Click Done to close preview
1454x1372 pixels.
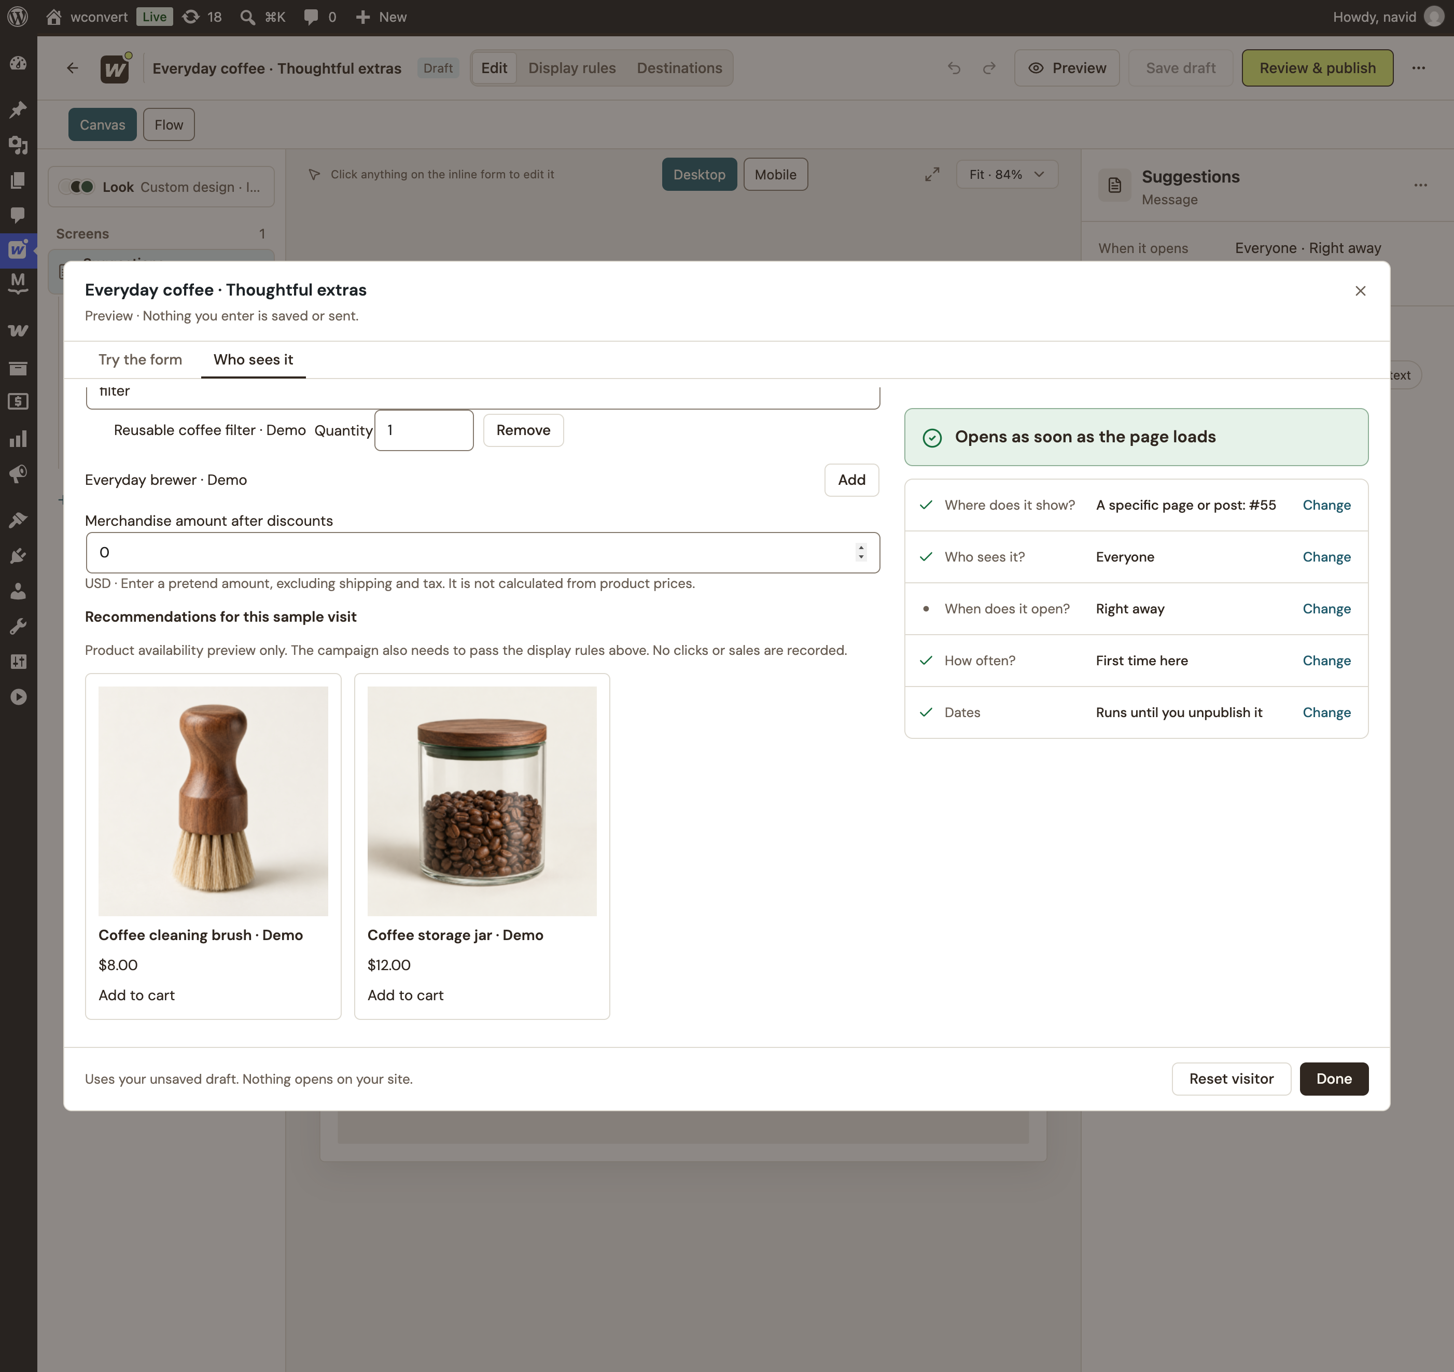pos(1334,1079)
